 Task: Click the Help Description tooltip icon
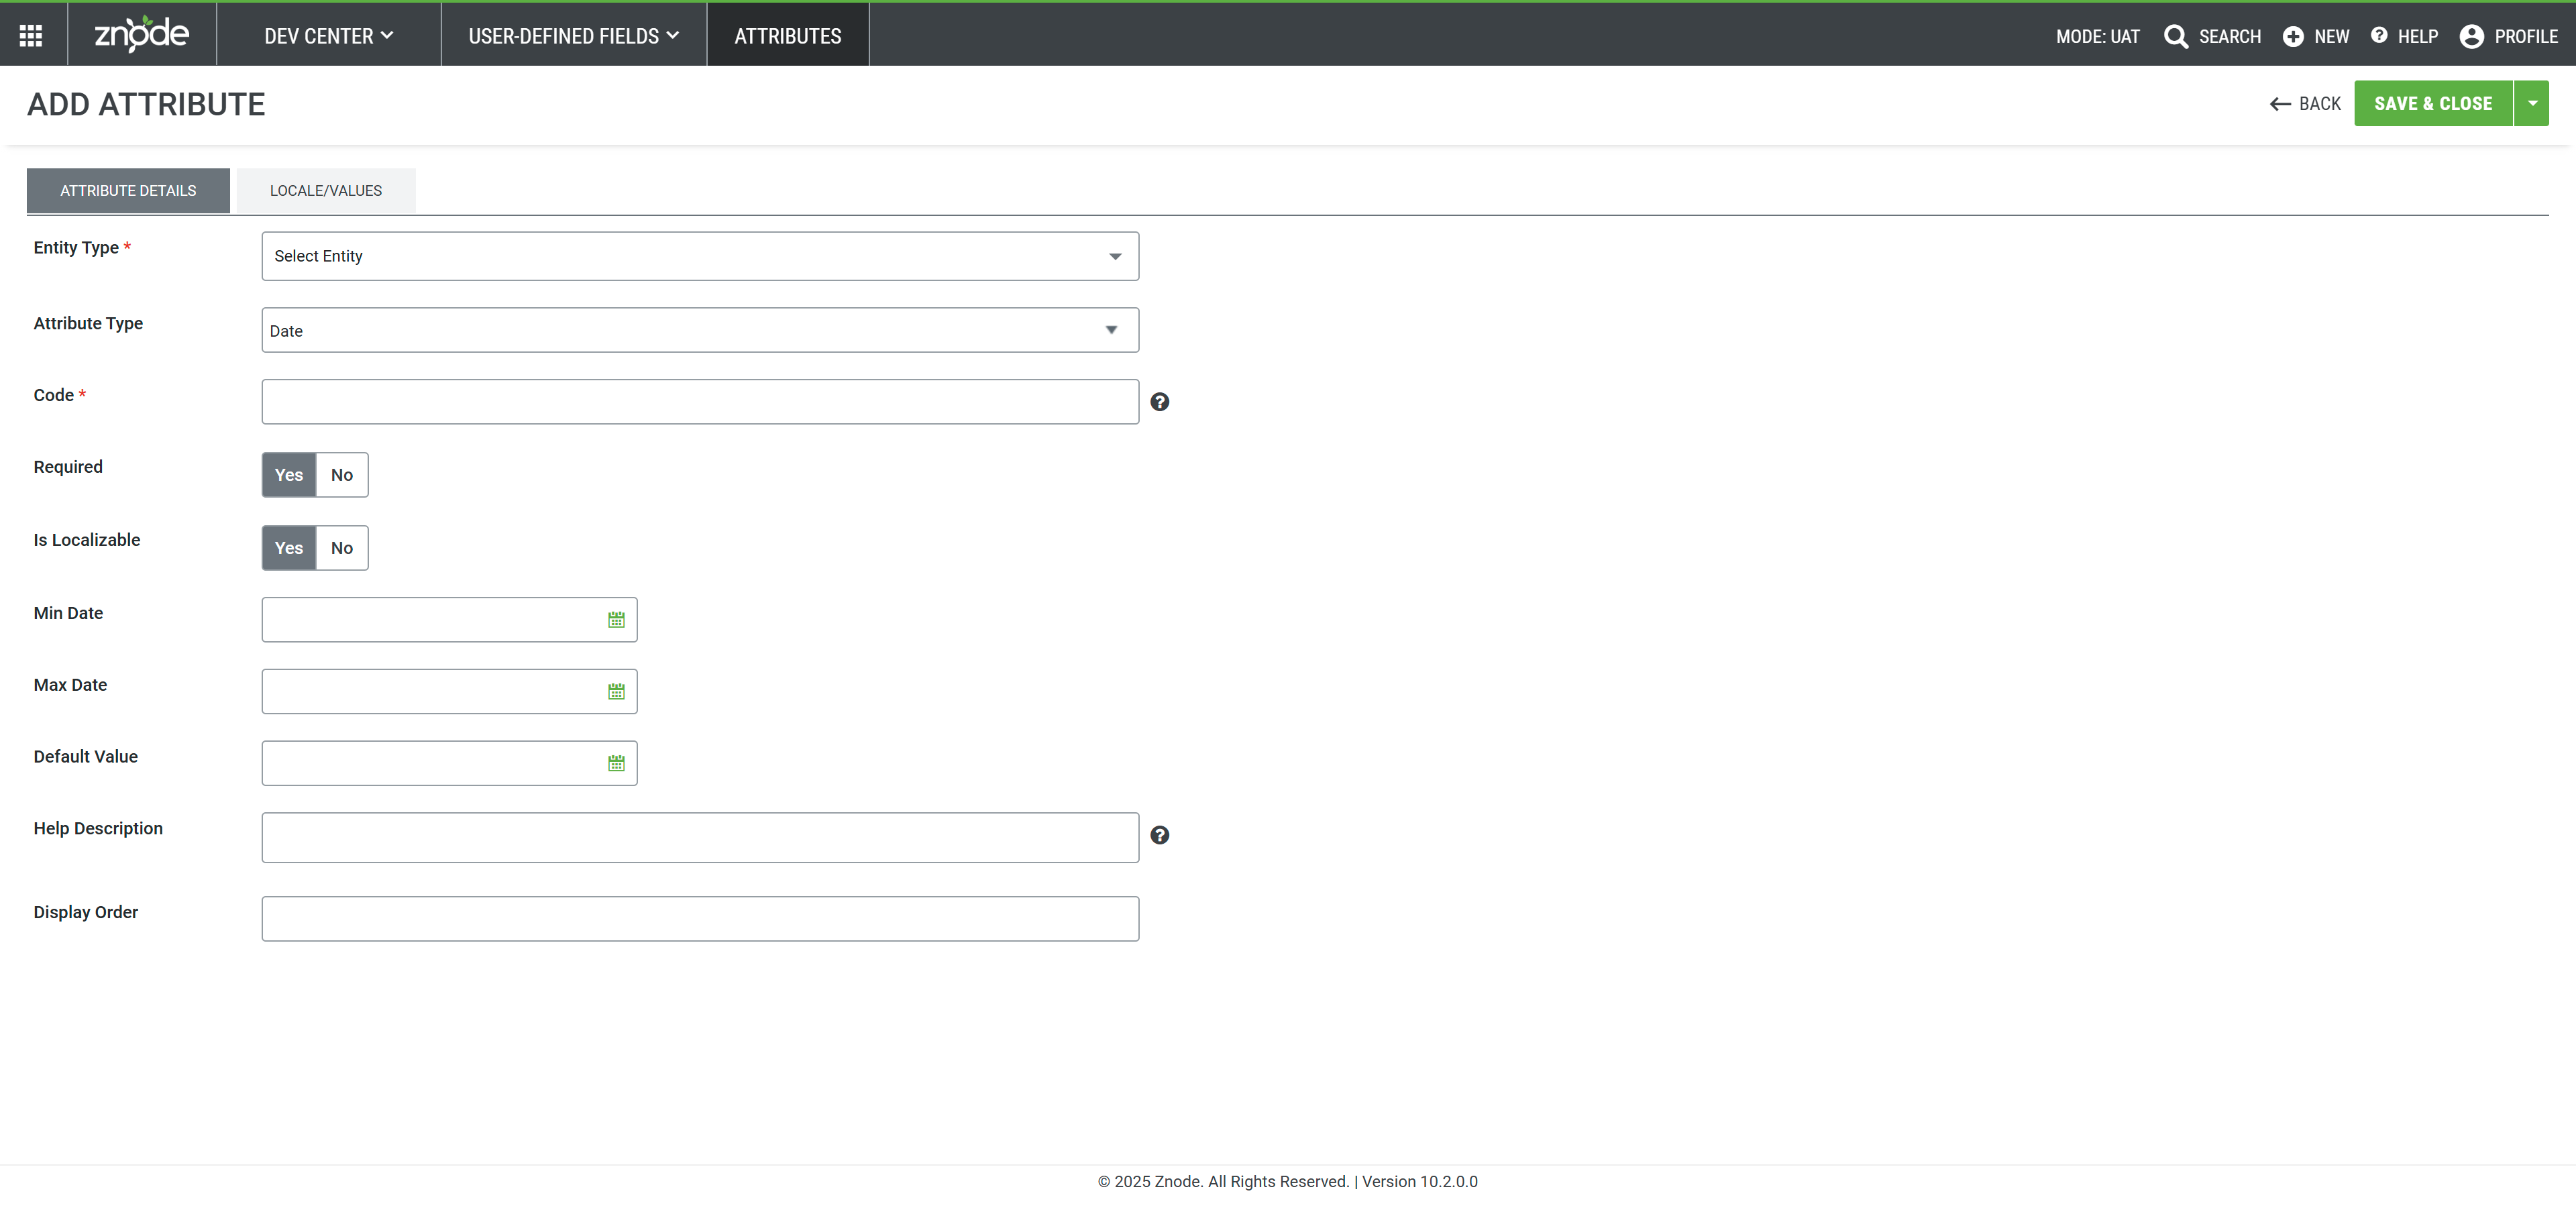(1159, 835)
